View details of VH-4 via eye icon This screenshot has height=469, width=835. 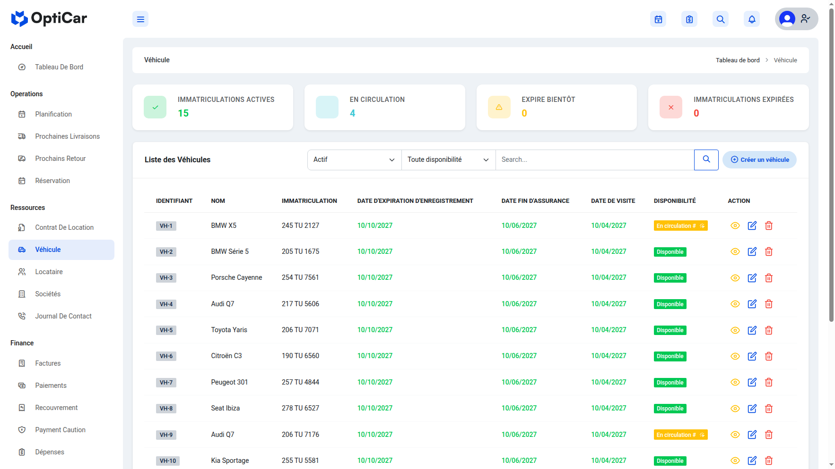[x=735, y=304]
